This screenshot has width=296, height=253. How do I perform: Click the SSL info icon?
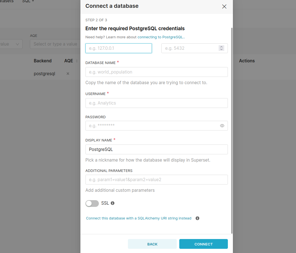pos(113,203)
